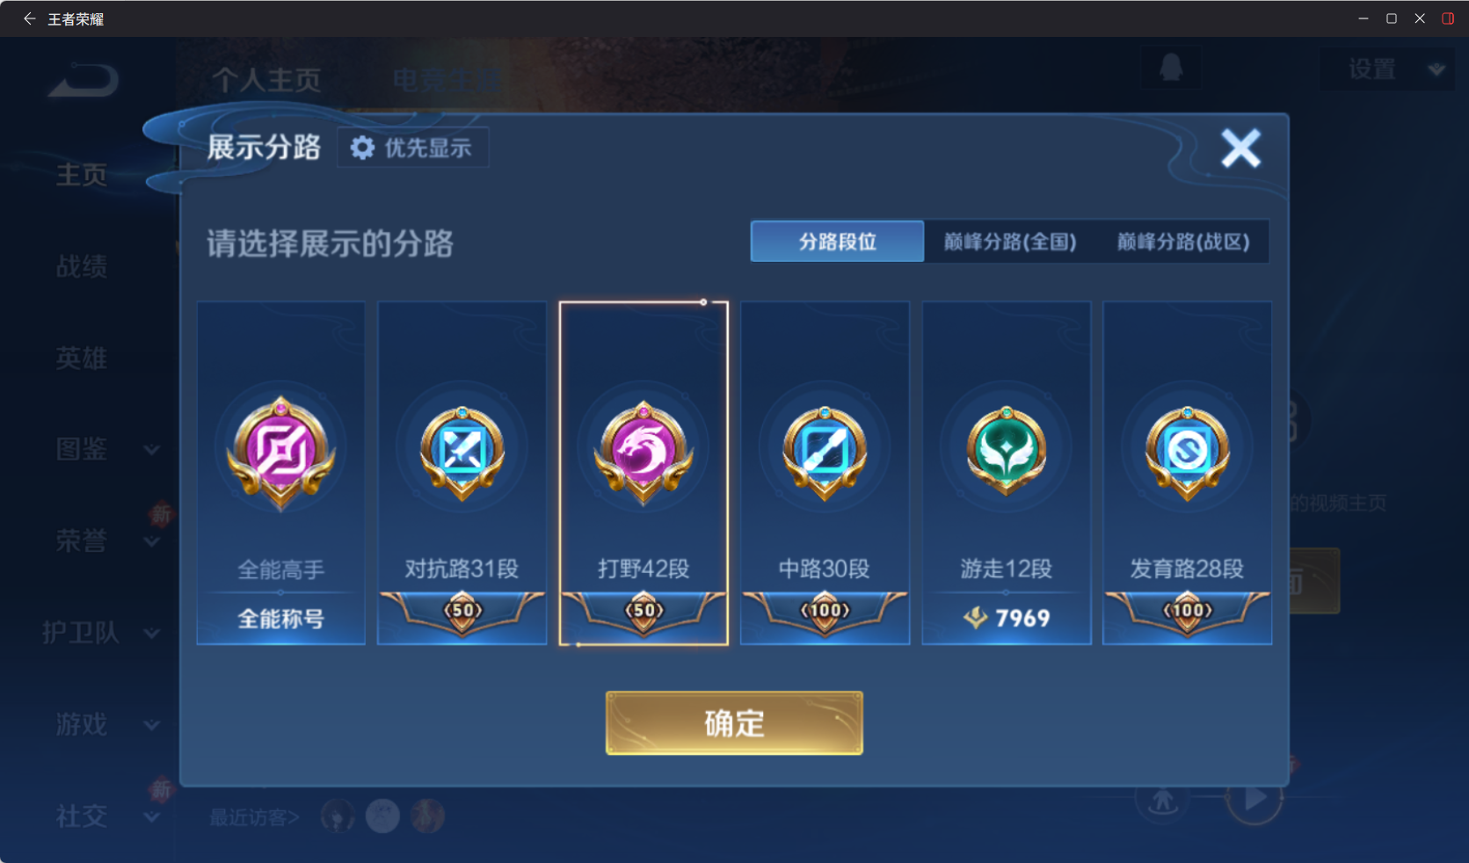The width and height of the screenshot is (1469, 863).
Task: Open the 设置 dropdown arrow
Action: pos(1436,69)
